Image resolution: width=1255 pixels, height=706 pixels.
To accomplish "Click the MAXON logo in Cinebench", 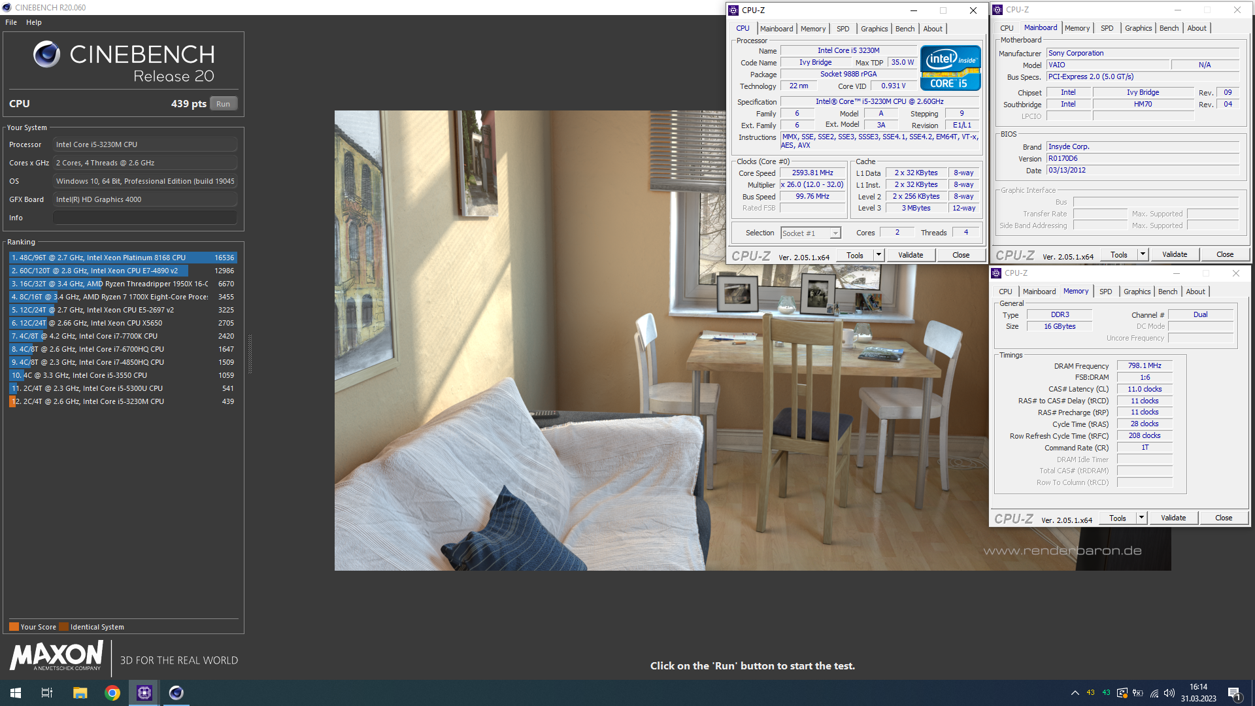I will (56, 656).
